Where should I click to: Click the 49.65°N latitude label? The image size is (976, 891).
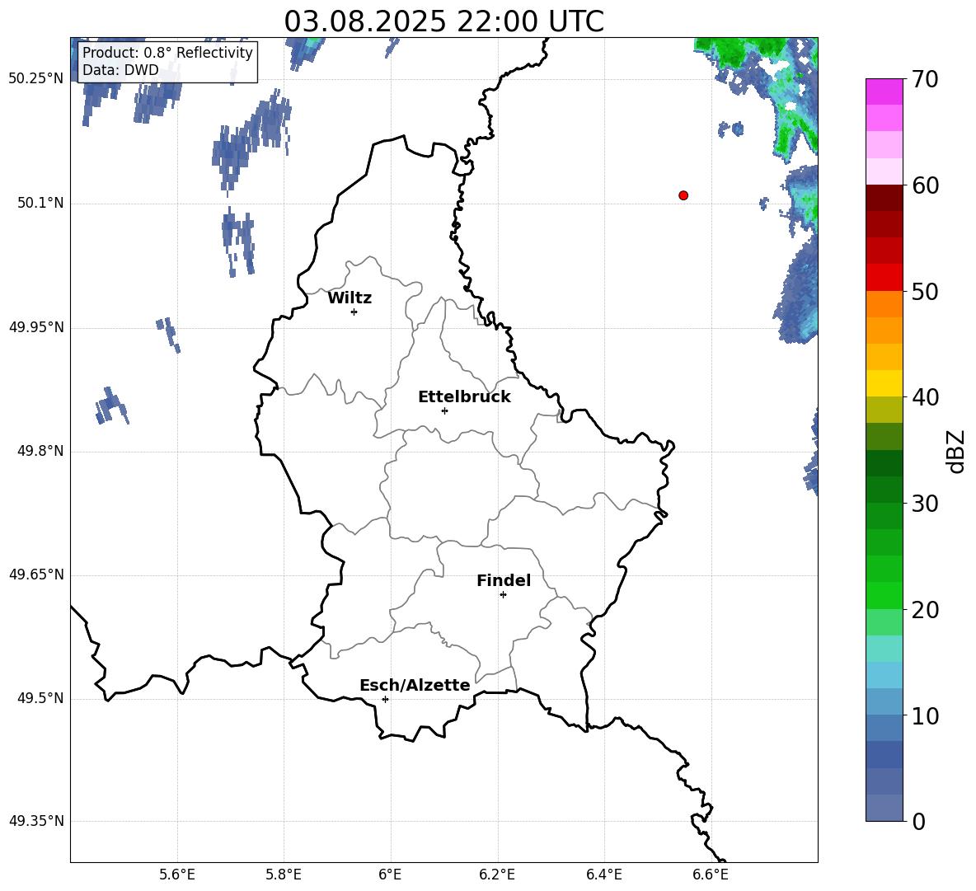36,574
